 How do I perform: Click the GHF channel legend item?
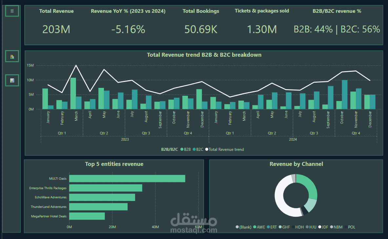tap(284, 227)
